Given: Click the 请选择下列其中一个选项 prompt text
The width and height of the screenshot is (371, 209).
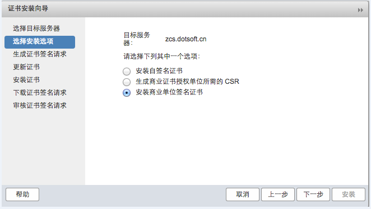Looking at the screenshot, I should tap(161, 56).
